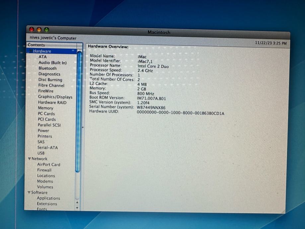This screenshot has width=305, height=229.
Task: Click the Macintosh window title
Action: pyautogui.click(x=159, y=33)
